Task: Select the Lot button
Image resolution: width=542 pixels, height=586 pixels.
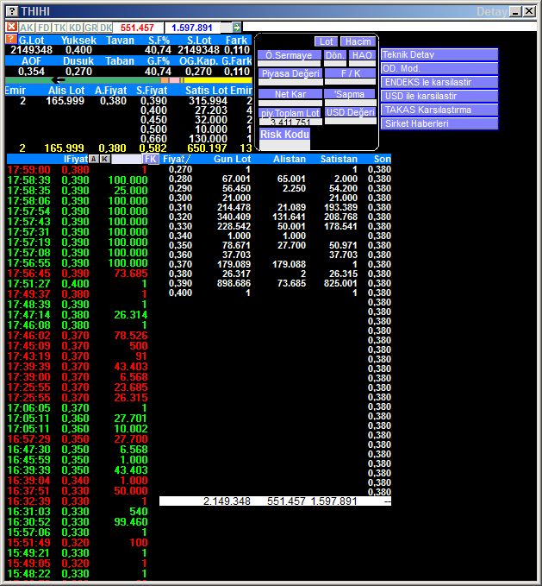Action: (x=326, y=41)
